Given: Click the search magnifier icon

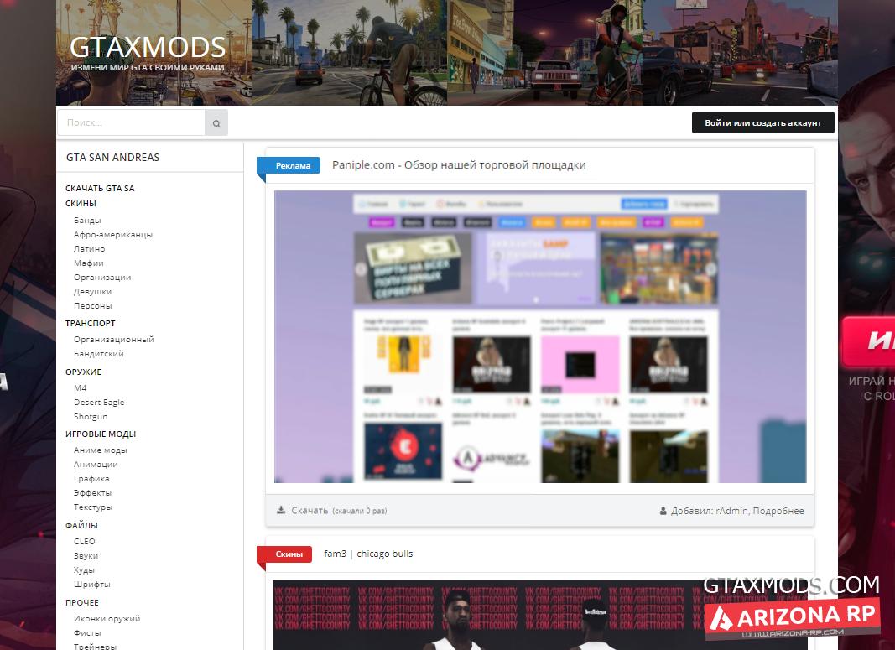Looking at the screenshot, I should click(216, 123).
